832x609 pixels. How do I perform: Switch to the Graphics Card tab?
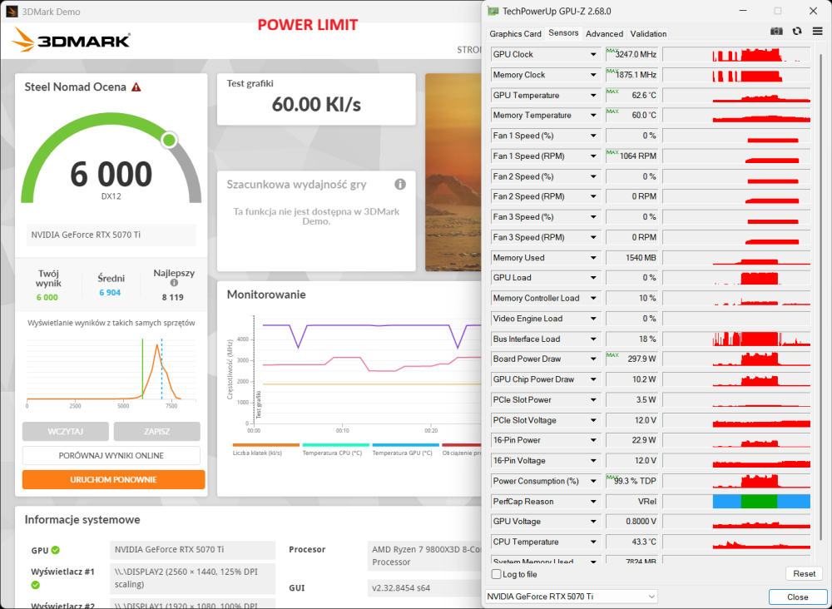click(515, 33)
